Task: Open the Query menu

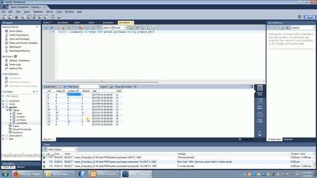Action: pos(27,12)
